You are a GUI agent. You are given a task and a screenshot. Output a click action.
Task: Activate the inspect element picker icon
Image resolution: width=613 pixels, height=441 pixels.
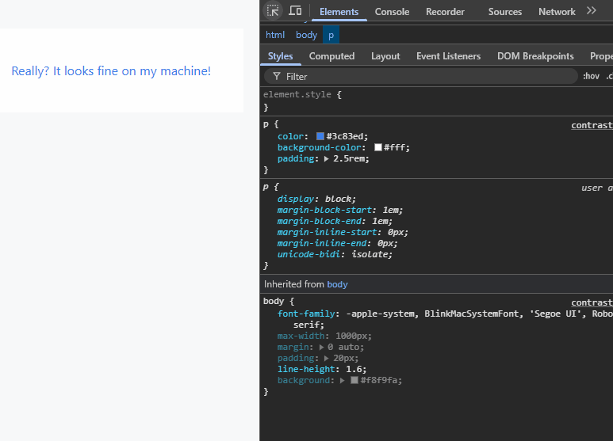pyautogui.click(x=273, y=10)
